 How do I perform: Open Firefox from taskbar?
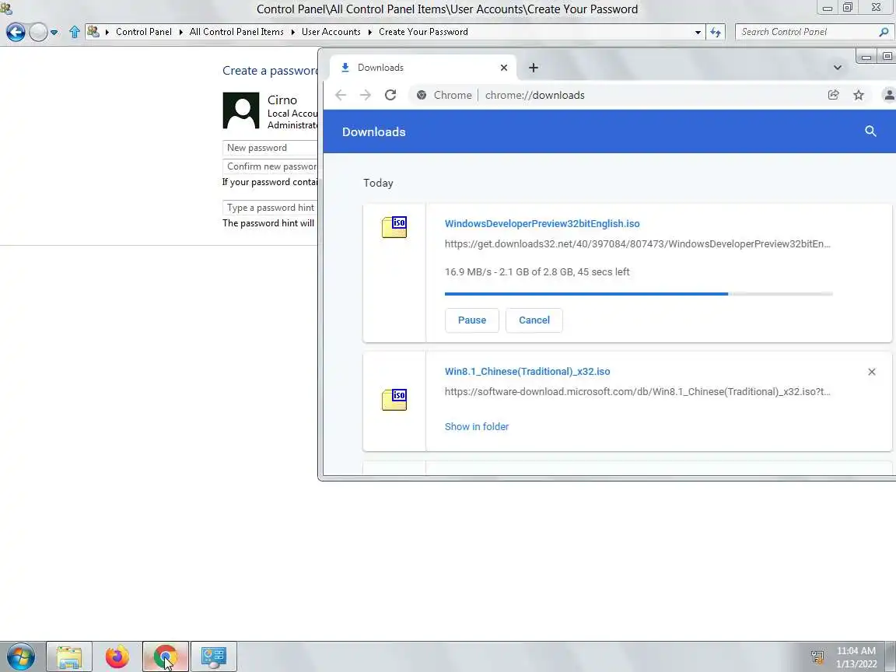pyautogui.click(x=117, y=656)
